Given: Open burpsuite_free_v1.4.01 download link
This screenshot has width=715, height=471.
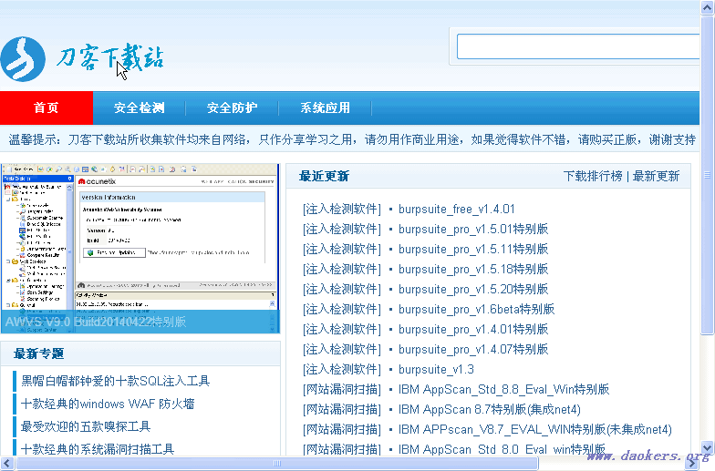Looking at the screenshot, I should coord(456,210).
